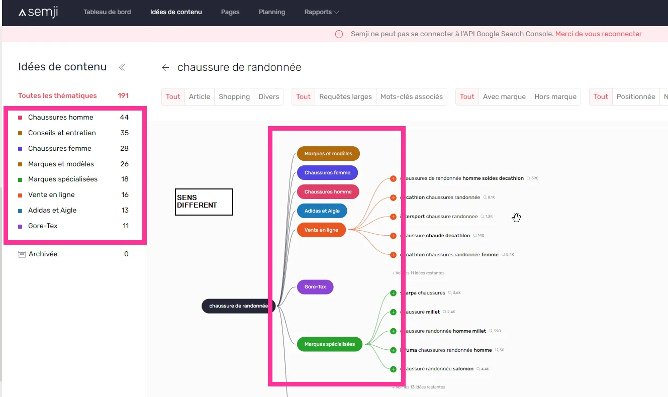This screenshot has height=397, width=668.
Task: Click keyword lafuma chaussures randonnée homme
Action: (446, 350)
